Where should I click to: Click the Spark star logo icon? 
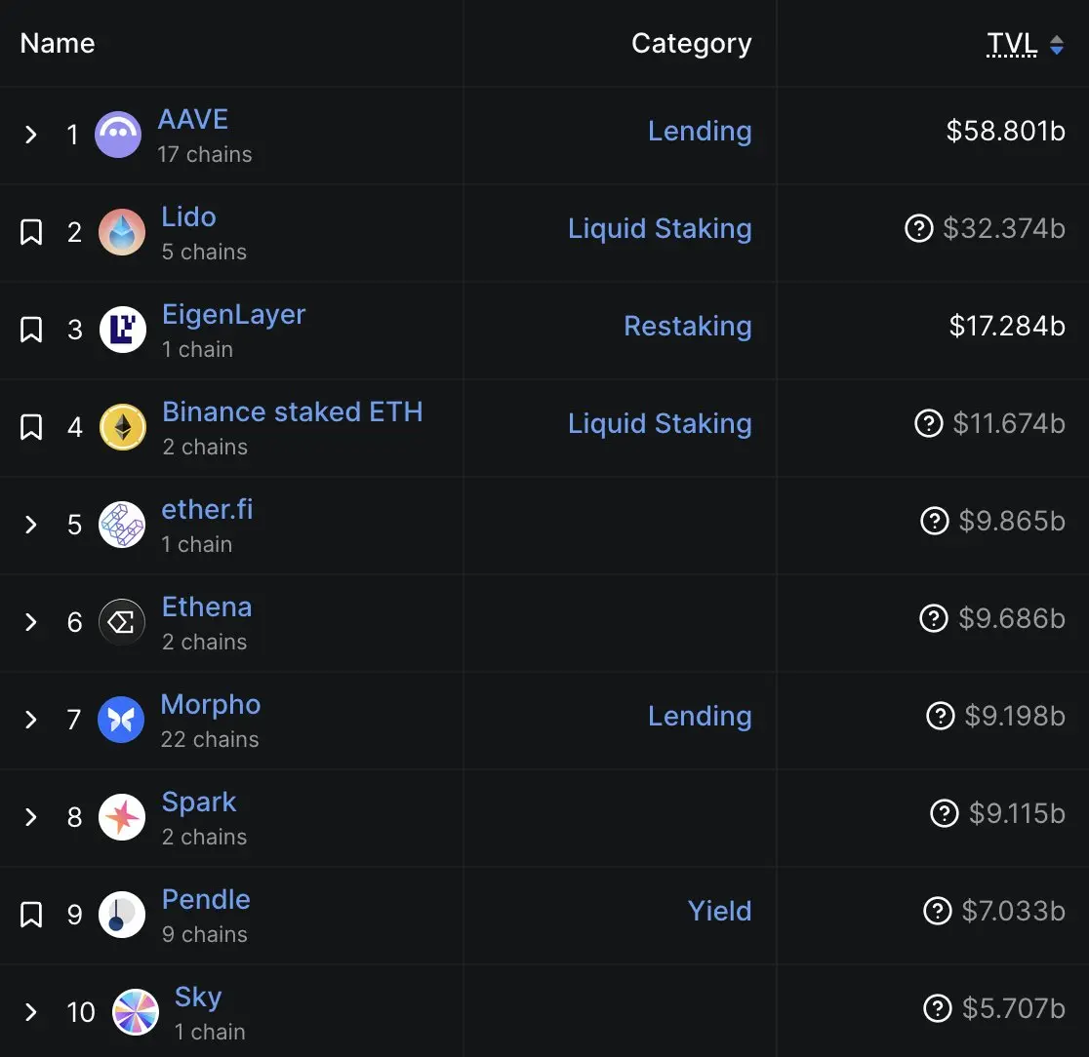(x=122, y=817)
